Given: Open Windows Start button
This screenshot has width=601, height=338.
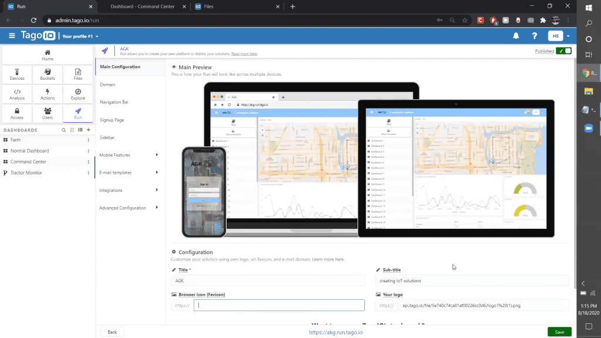Looking at the screenshot, I should (589, 8).
